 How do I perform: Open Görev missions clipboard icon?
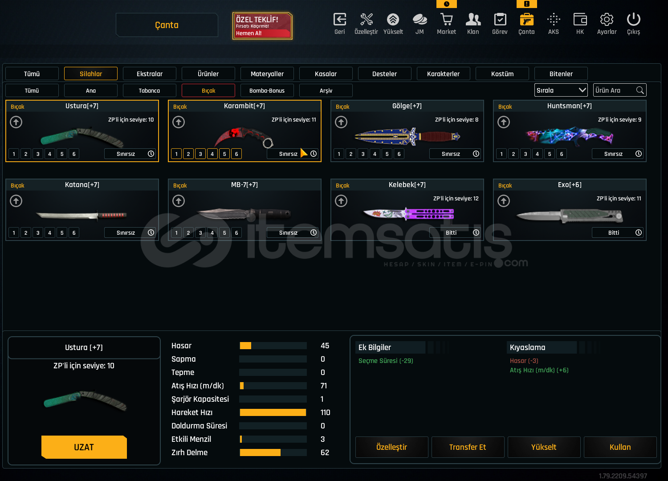click(x=500, y=20)
